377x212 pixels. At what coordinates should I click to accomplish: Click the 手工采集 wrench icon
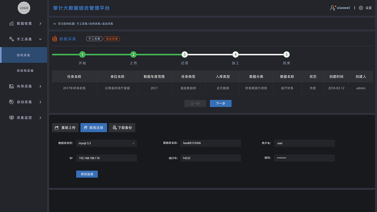[11, 39]
